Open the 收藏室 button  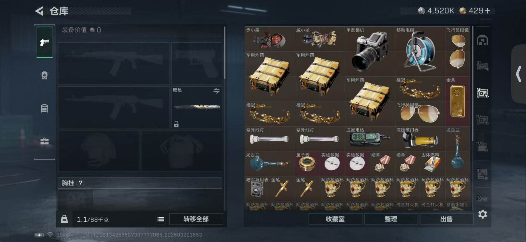(335, 219)
